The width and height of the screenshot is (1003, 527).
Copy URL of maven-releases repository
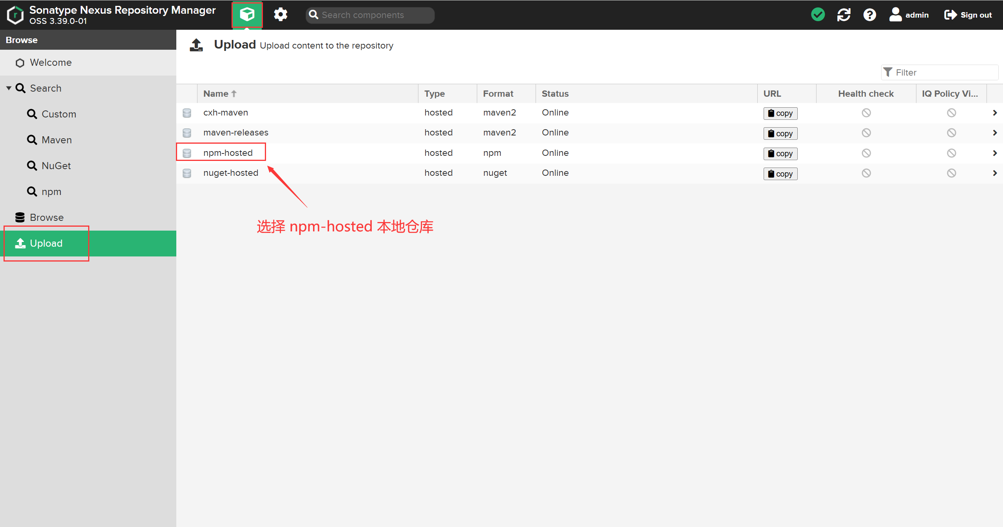pos(780,133)
